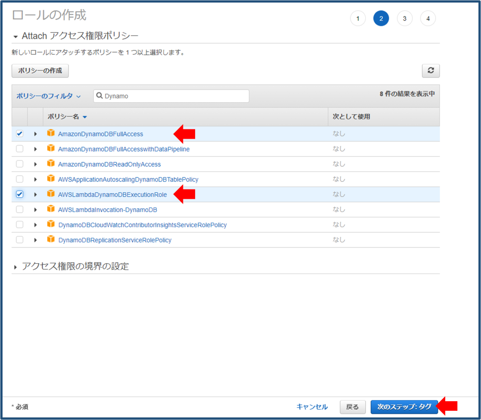This screenshot has width=481, height=420.
Task: Click the box icon beside AWSApplicationAutoscalingDynamoDBTablePolicy
Action: 51,179
